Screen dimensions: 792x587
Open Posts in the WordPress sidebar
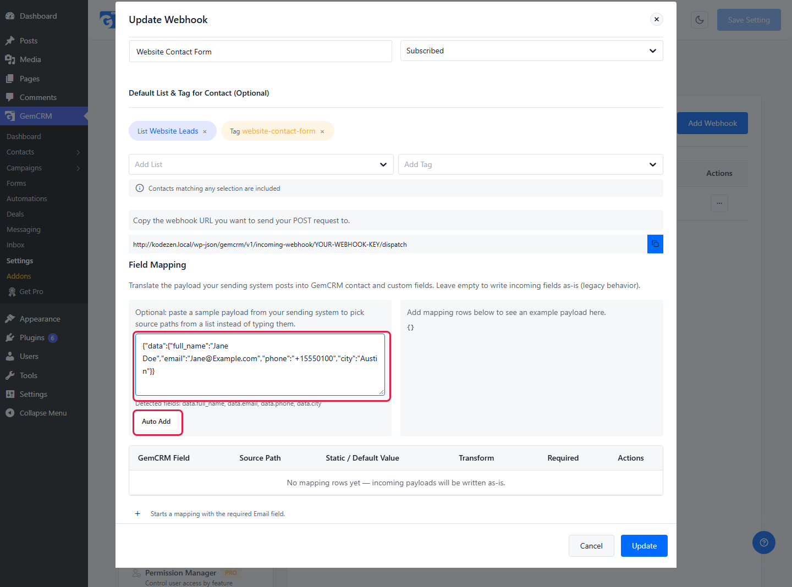tap(29, 41)
